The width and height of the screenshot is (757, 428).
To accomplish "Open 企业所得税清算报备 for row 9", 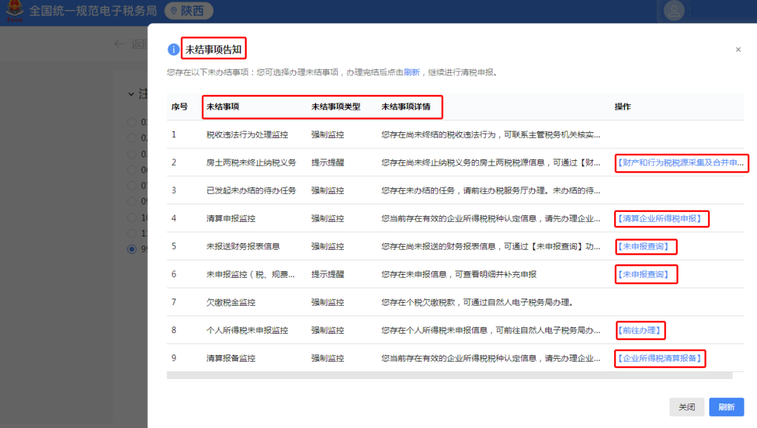I will pyautogui.click(x=660, y=358).
